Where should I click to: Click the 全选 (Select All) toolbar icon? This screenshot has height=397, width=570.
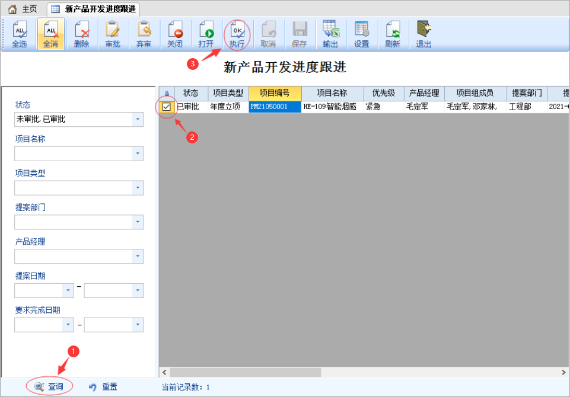tap(20, 34)
